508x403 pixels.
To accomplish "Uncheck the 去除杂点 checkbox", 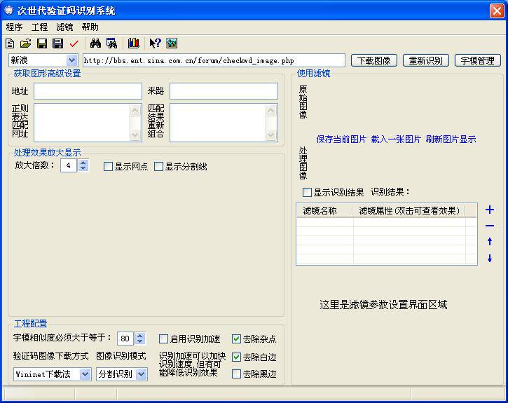I will click(237, 339).
